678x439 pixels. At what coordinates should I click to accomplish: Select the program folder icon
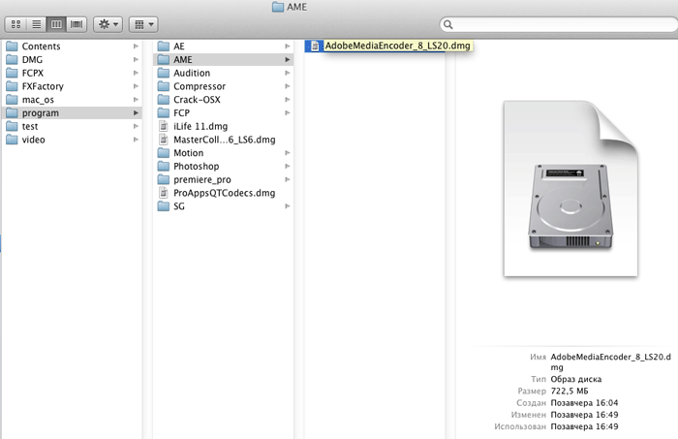(12, 113)
